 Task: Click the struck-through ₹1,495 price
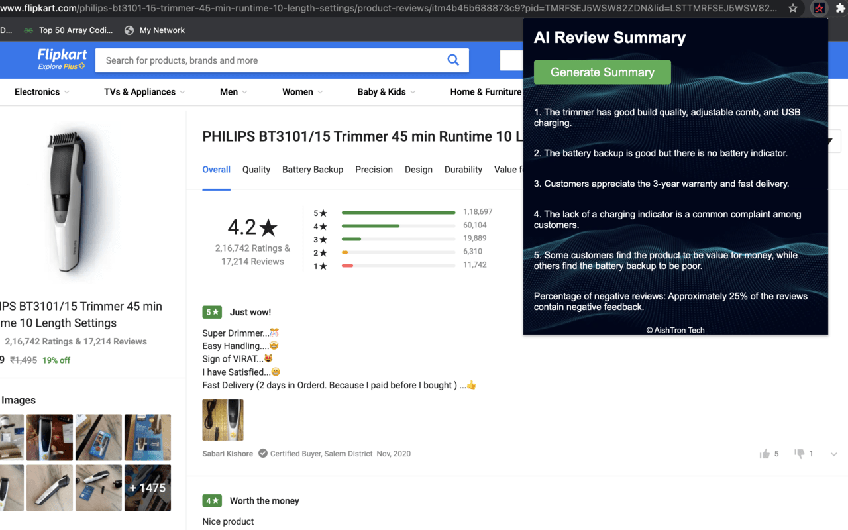[23, 360]
